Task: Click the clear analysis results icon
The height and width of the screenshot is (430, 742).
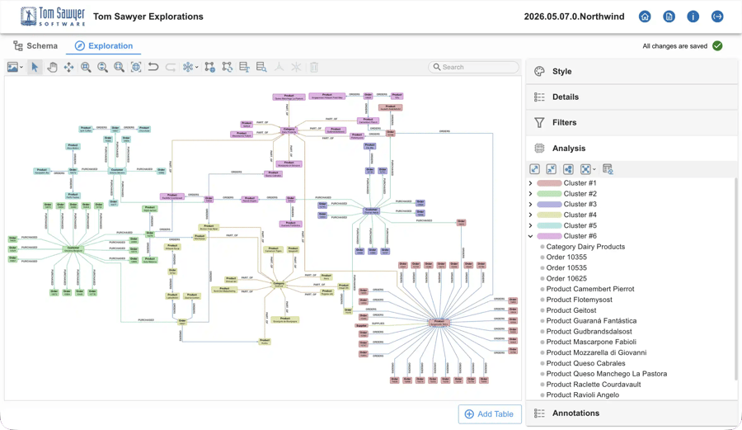Action: pyautogui.click(x=608, y=169)
